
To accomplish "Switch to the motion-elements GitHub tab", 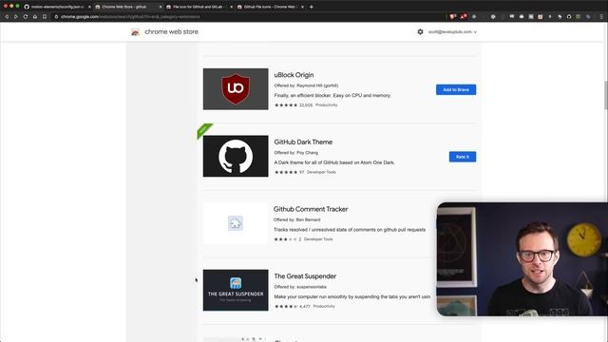I will (57, 7).
